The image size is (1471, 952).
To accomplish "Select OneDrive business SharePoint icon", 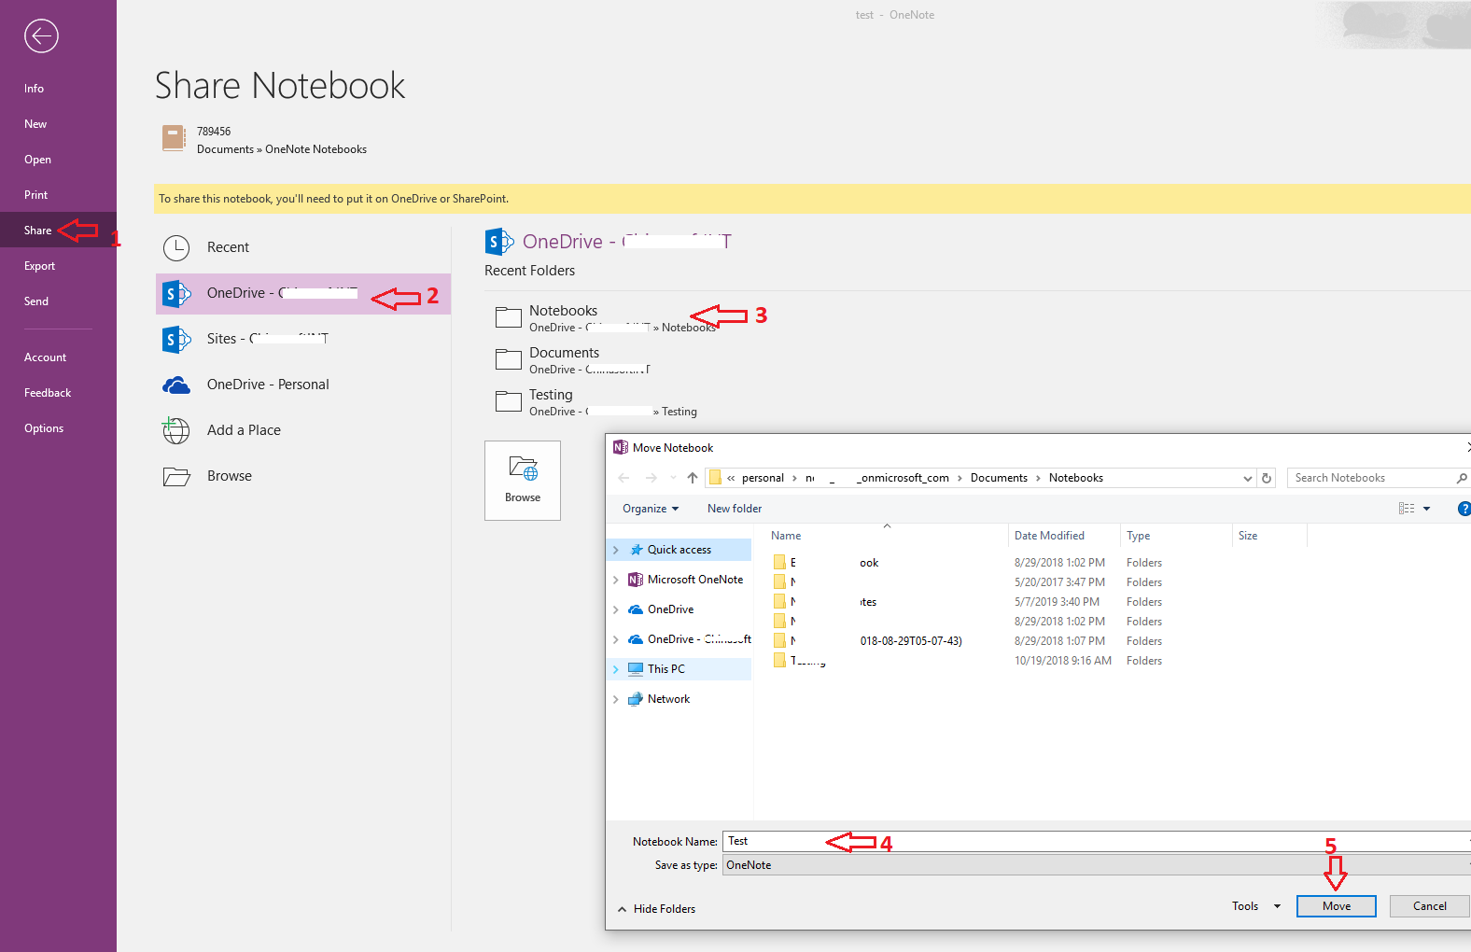I will (x=176, y=293).
